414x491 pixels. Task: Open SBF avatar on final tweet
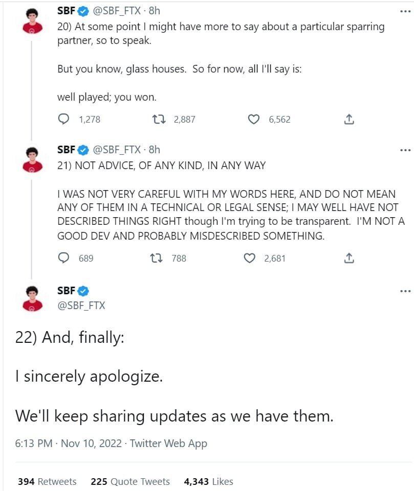tap(32, 298)
